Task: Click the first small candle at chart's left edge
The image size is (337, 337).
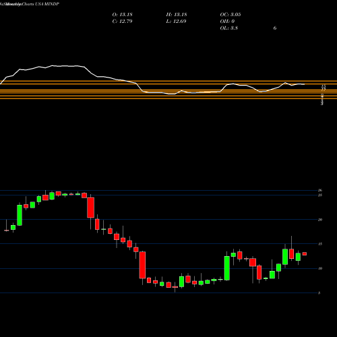Action: coord(7,230)
